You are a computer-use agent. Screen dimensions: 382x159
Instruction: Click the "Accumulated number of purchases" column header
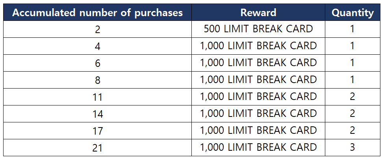(x=98, y=13)
